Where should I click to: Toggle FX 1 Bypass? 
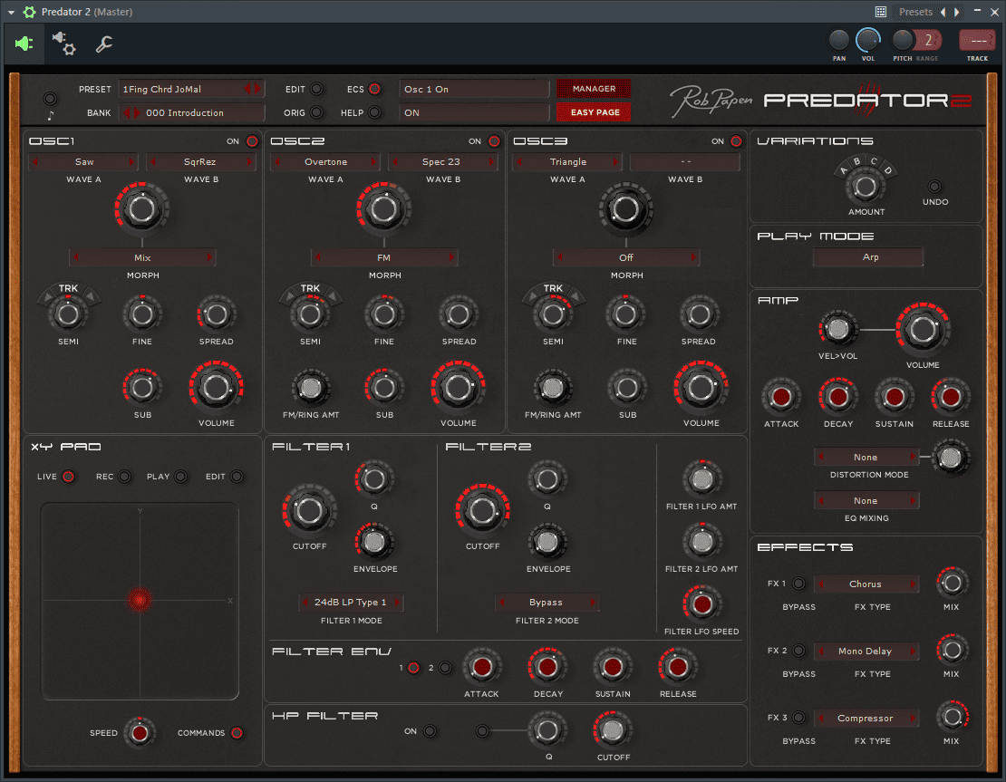point(798,584)
